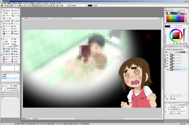
Task: Hide layer レイヤー 6 with its eye icon
Action: coord(167,55)
